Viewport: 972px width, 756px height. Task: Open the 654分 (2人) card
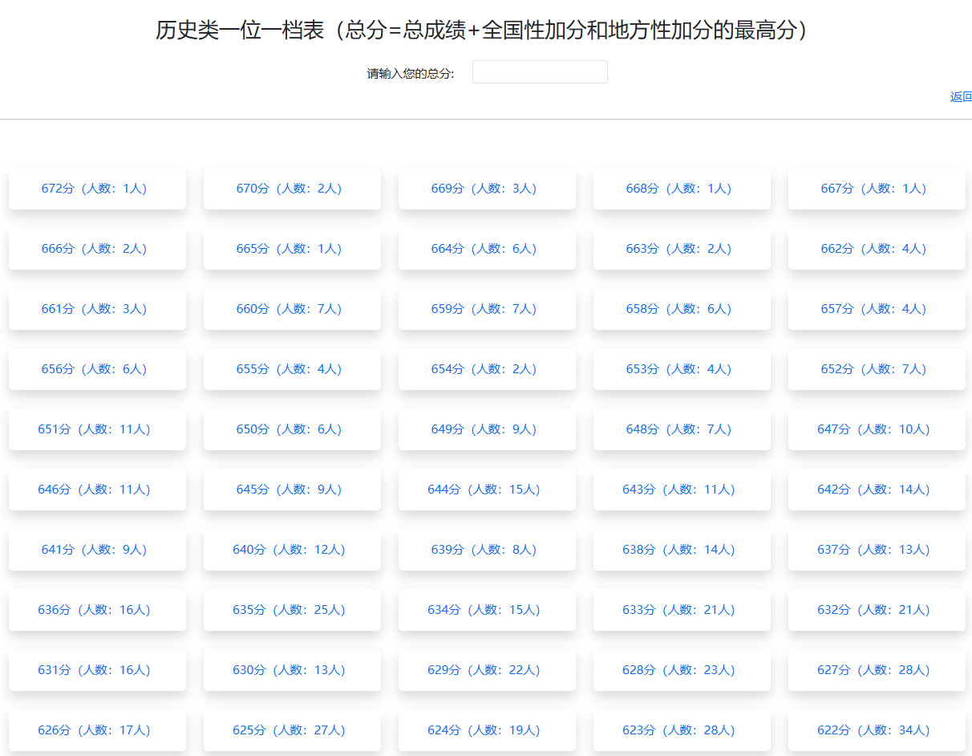click(487, 369)
